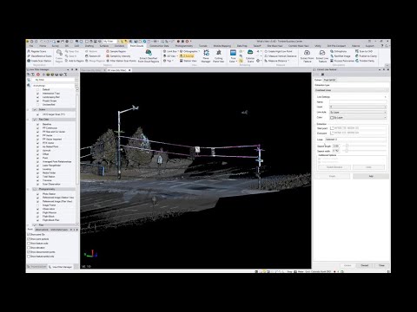Open the Cutting Plane View
The width and height of the screenshot is (417, 312).
pos(219,56)
